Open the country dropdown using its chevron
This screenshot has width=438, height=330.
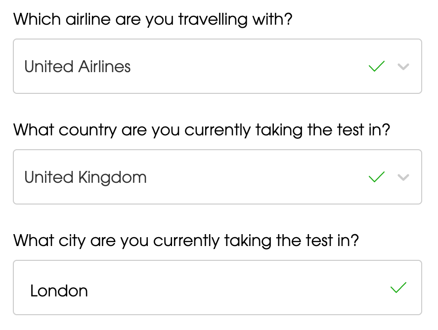(403, 177)
